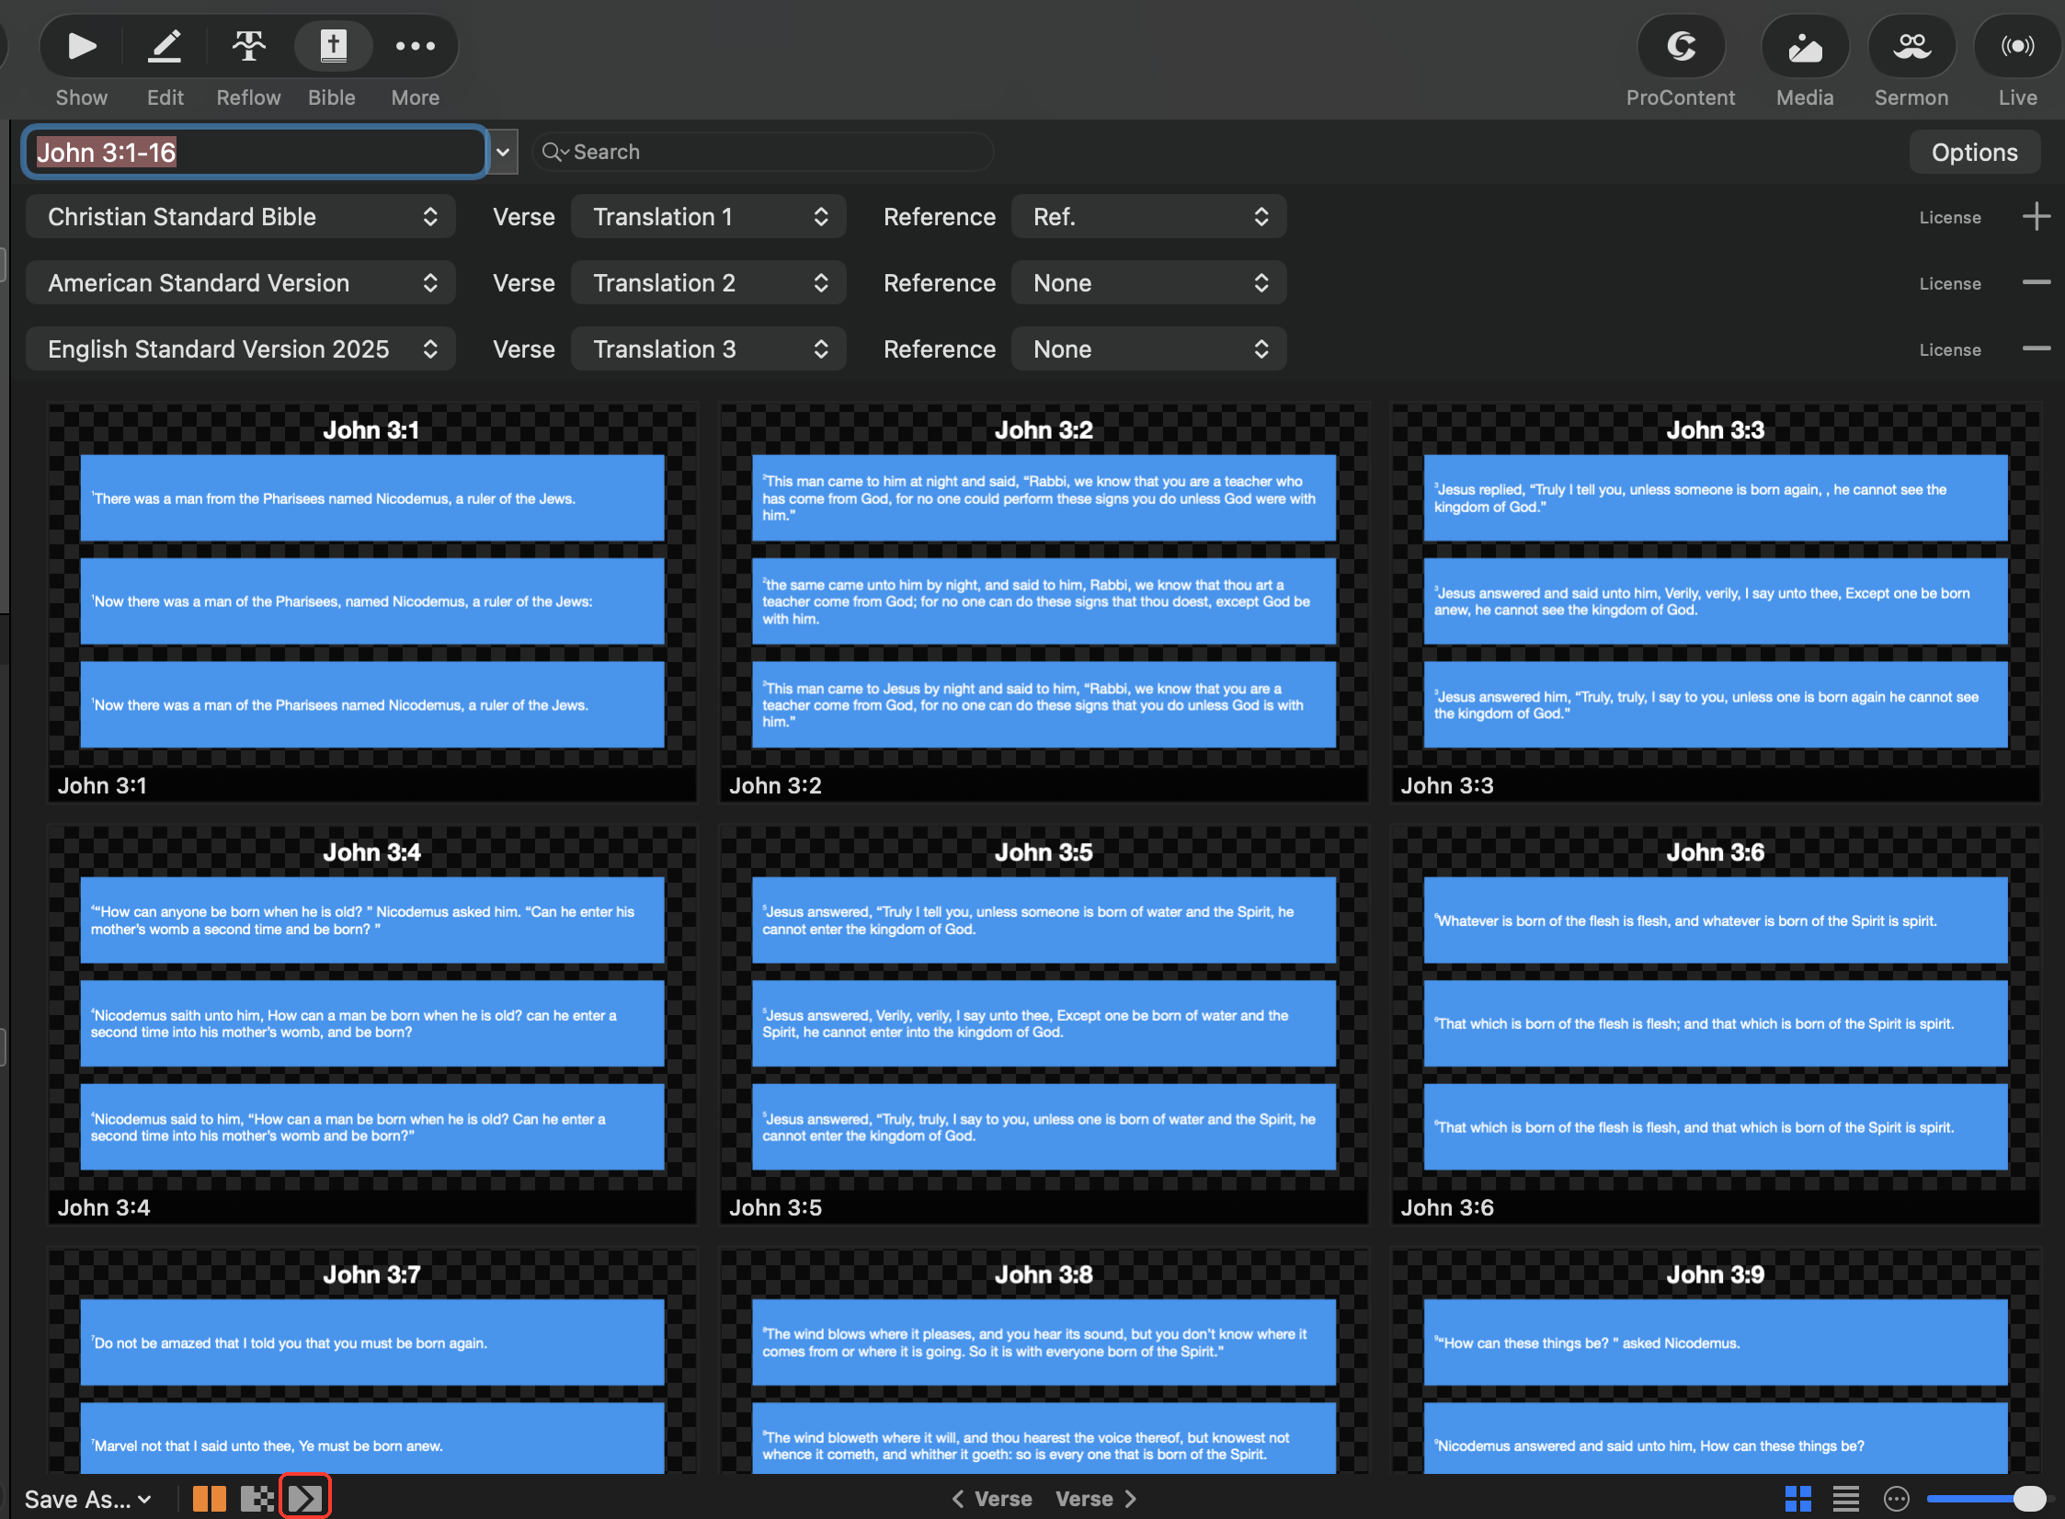
Task: Open the ProContent panel
Action: pos(1680,46)
